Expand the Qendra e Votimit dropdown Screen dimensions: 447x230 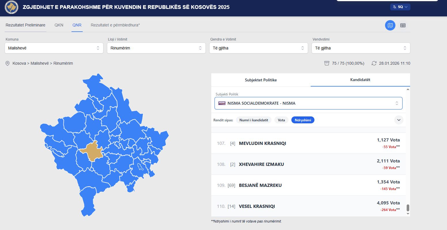259,48
